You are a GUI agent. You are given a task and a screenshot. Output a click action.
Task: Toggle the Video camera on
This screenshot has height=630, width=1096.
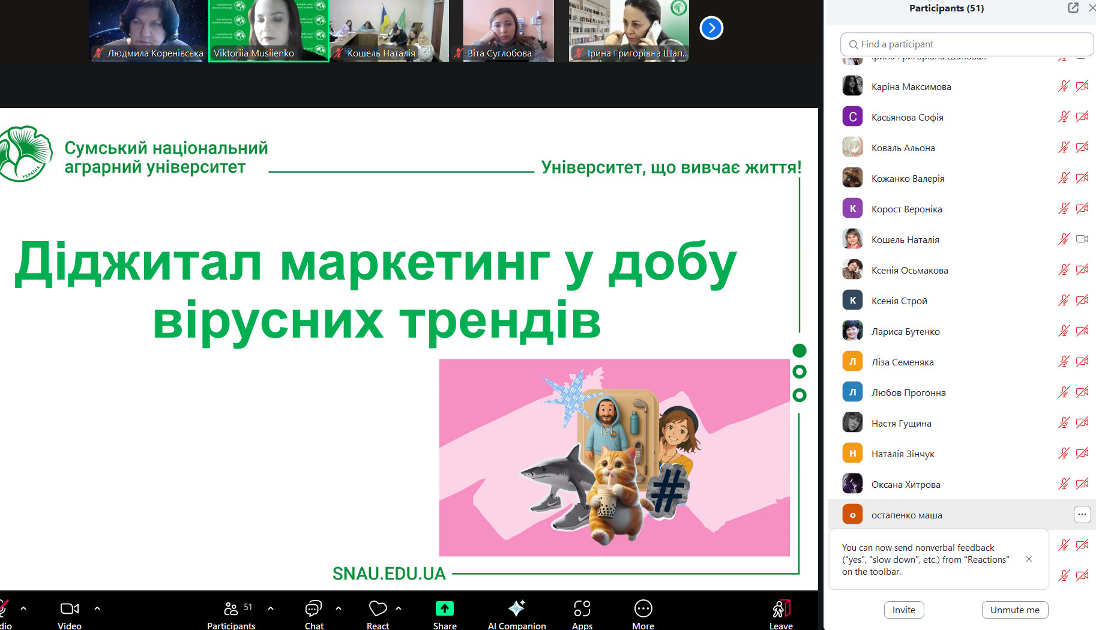(x=70, y=608)
